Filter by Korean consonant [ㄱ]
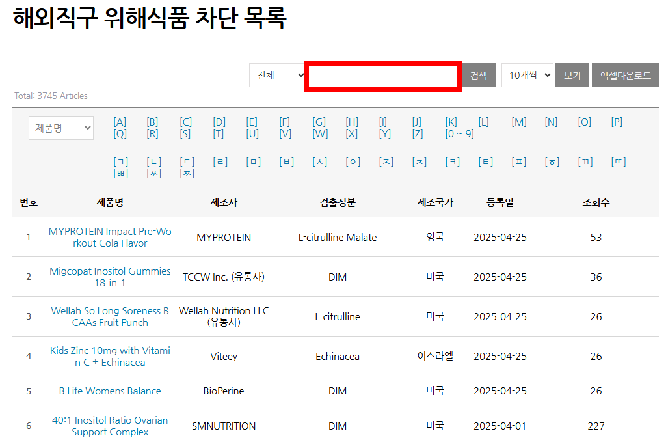Image resolution: width=666 pixels, height=440 pixels. click(120, 161)
